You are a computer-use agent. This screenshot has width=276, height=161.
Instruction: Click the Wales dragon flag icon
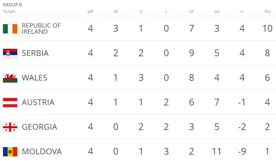(x=10, y=78)
